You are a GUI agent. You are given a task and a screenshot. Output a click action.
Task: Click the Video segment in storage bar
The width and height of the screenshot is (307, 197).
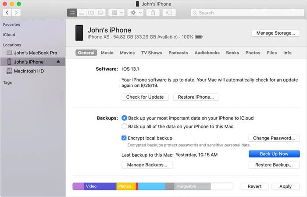pyautogui.click(x=100, y=186)
